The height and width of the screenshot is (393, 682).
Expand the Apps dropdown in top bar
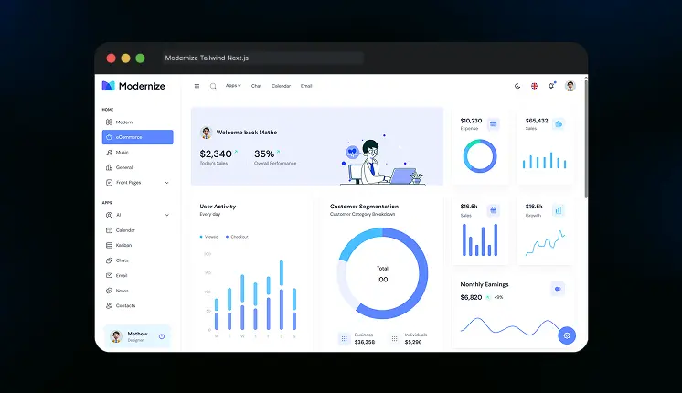pyautogui.click(x=233, y=86)
